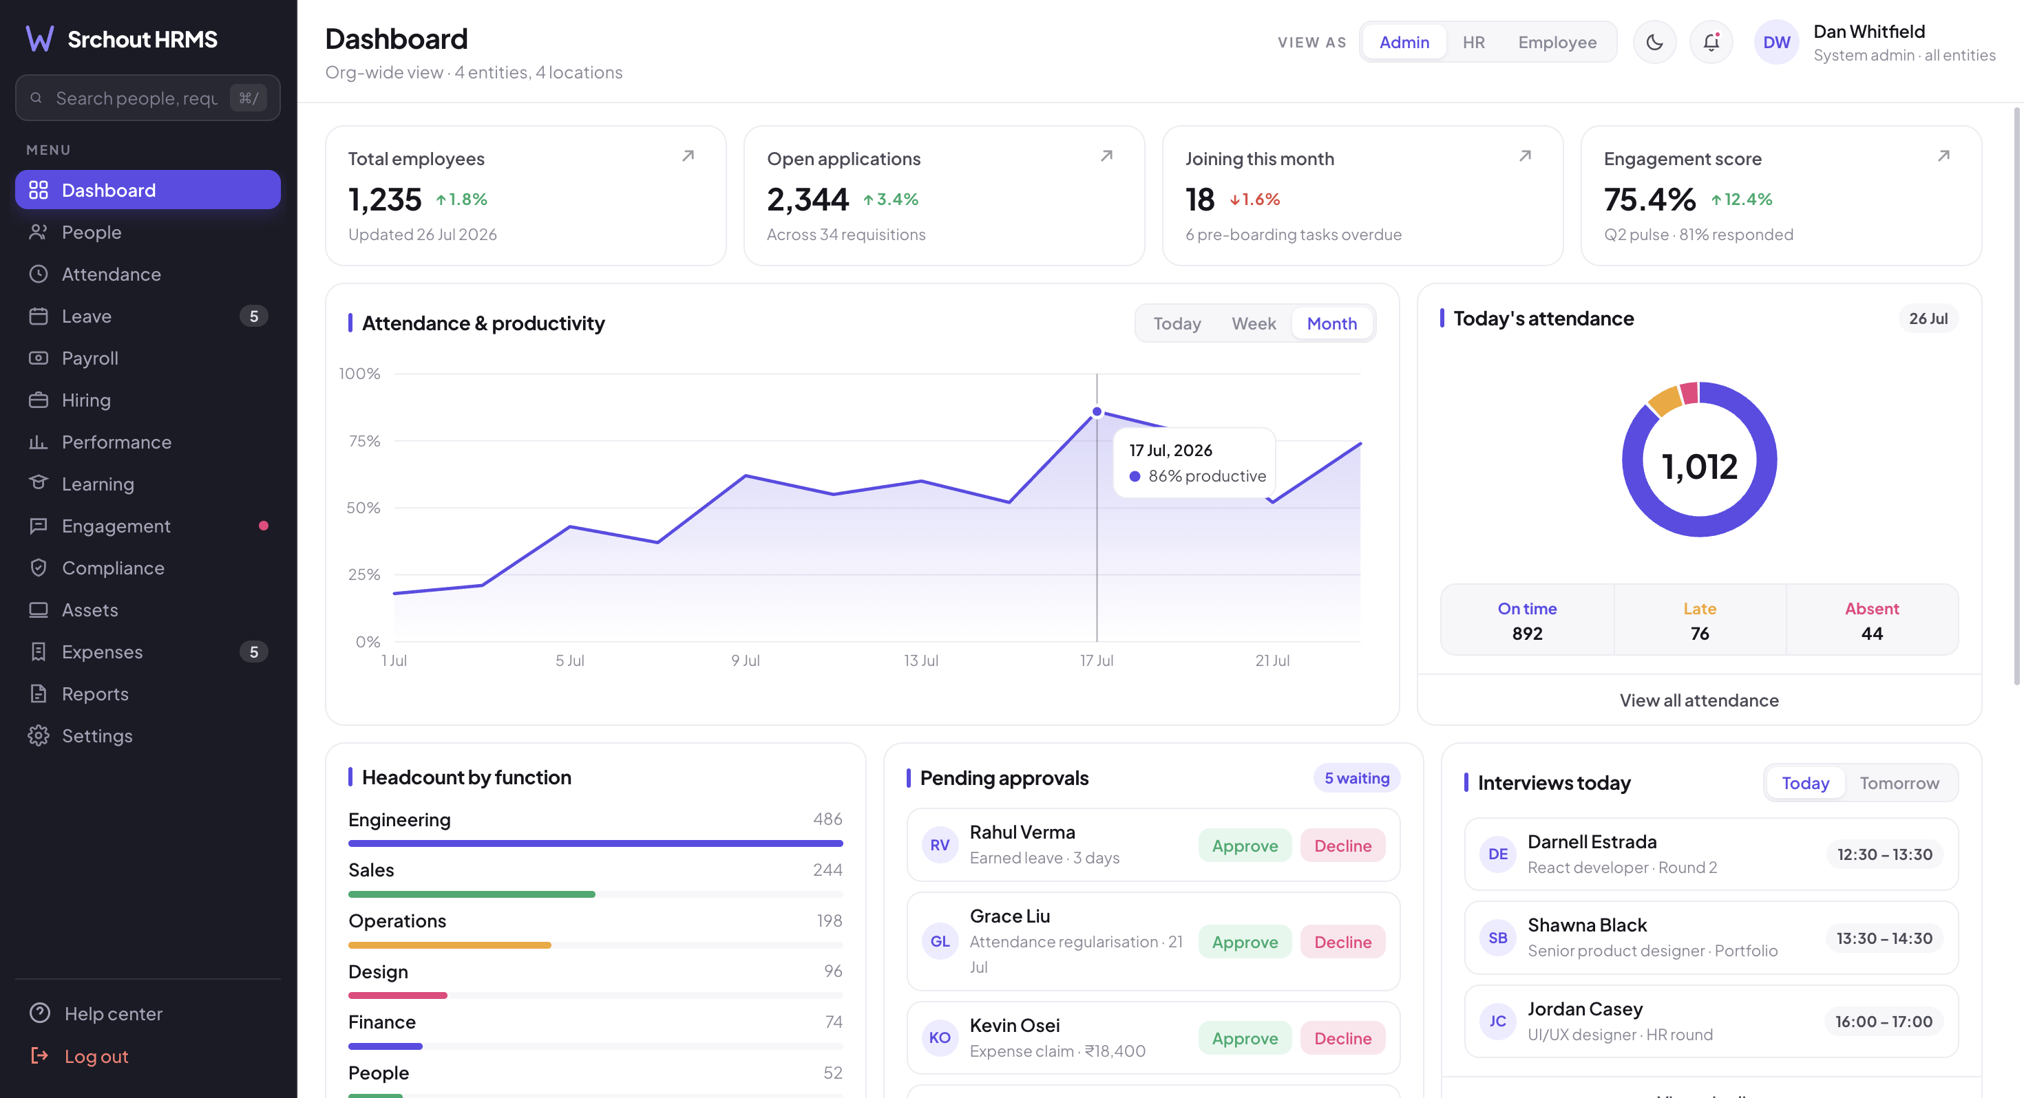The height and width of the screenshot is (1098, 2024).
Task: Decline Kevin Osei's expense claim
Action: (1342, 1038)
